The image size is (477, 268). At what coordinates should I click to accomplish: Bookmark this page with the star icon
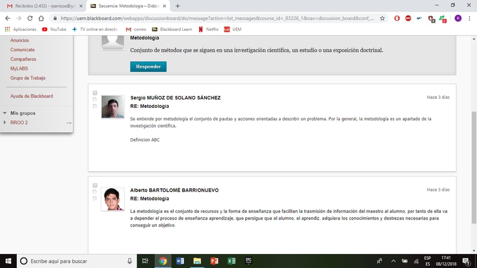[x=382, y=18]
